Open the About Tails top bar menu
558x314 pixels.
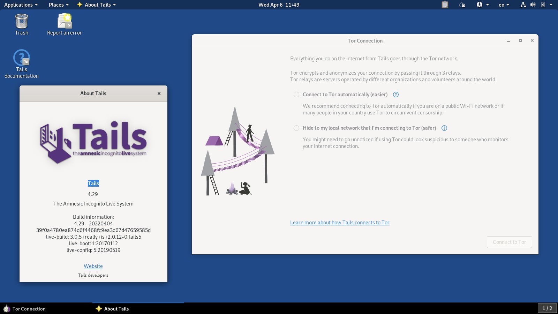pos(96,5)
